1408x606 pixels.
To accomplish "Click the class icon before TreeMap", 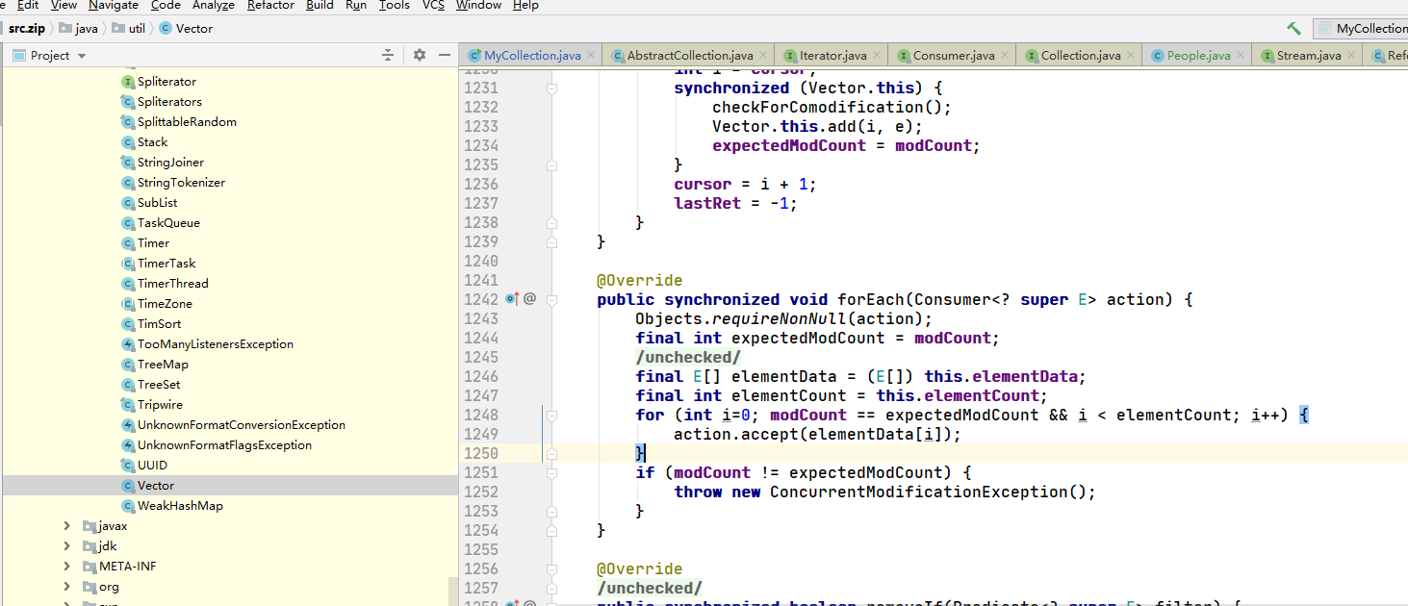I will (x=128, y=365).
